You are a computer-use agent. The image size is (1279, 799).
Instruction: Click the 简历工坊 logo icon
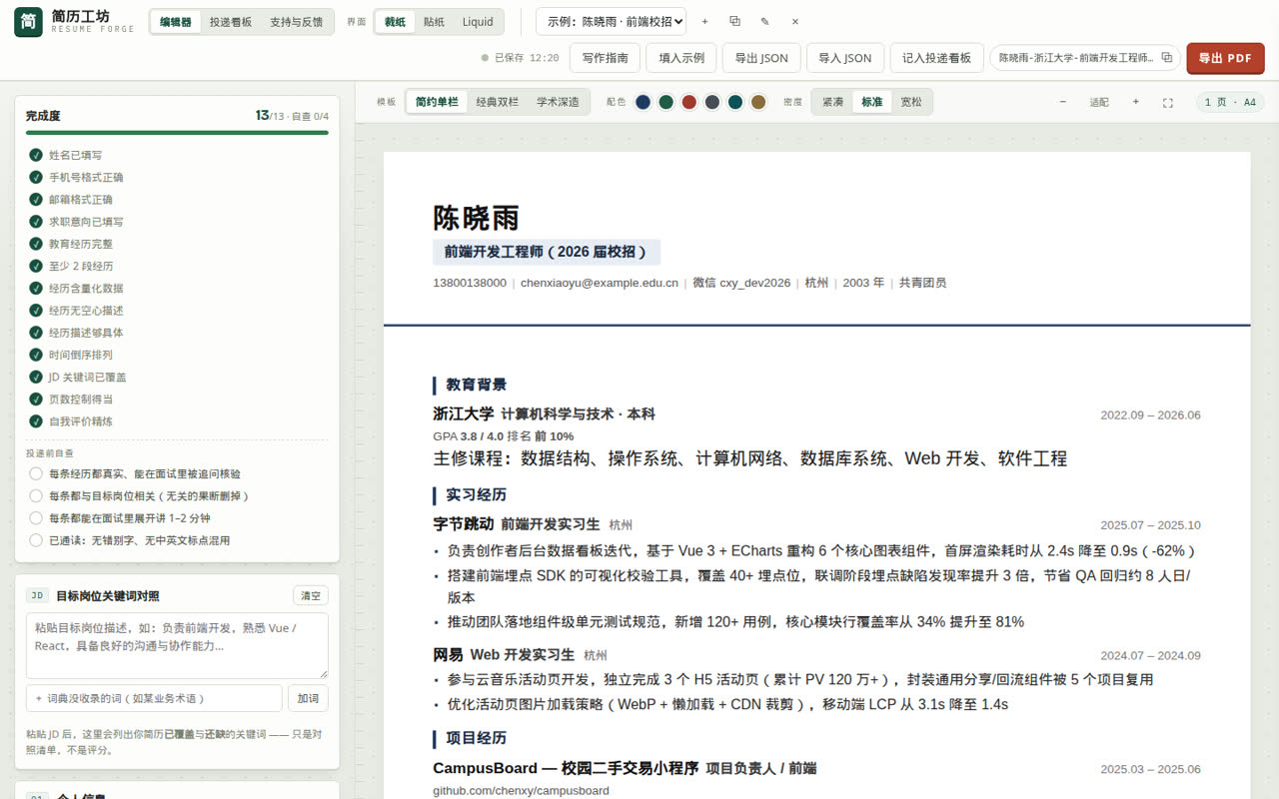[28, 22]
